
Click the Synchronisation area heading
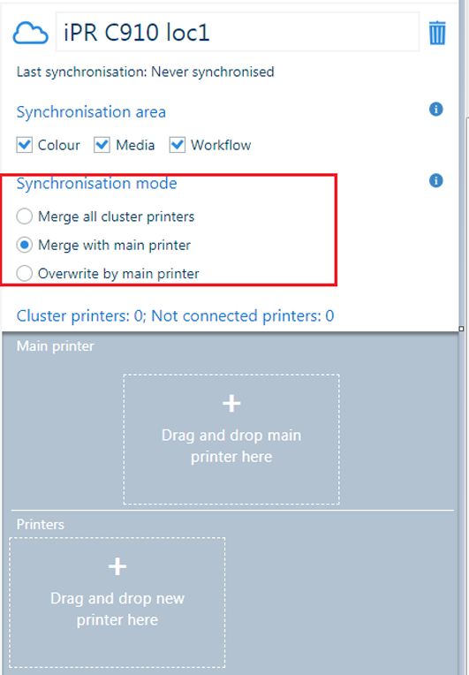91,112
